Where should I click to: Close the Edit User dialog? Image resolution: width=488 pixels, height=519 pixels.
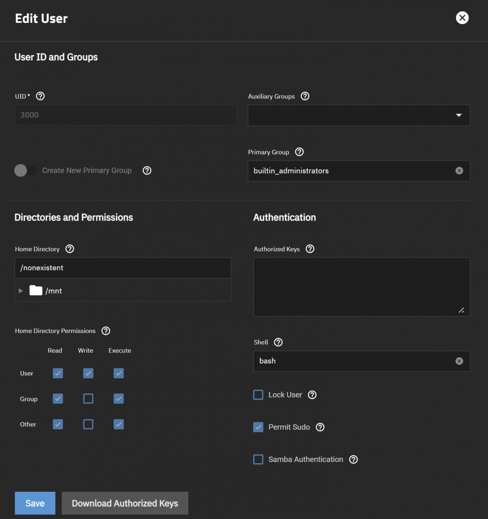click(x=462, y=18)
